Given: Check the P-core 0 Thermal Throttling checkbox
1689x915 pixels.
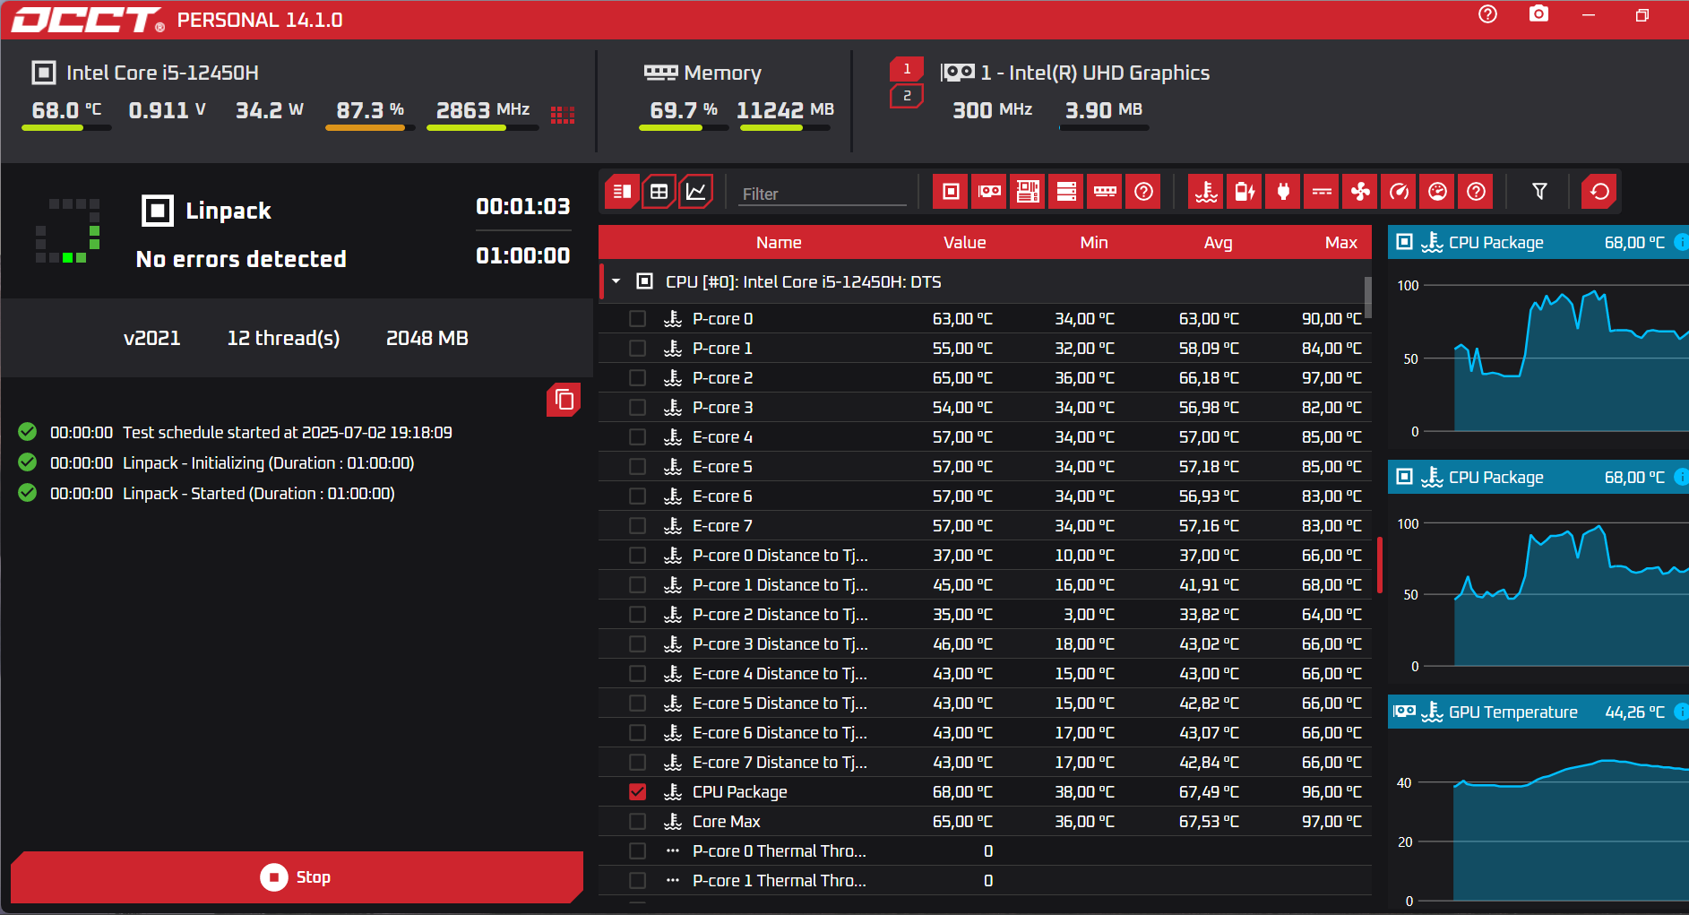Looking at the screenshot, I should click(637, 851).
